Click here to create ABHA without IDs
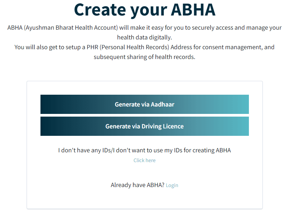Screen dimensions: 286x213 click(144, 160)
